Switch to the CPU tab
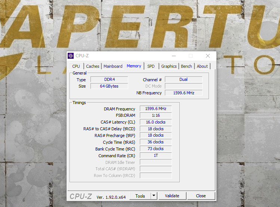280x207 pixels. click(76, 66)
